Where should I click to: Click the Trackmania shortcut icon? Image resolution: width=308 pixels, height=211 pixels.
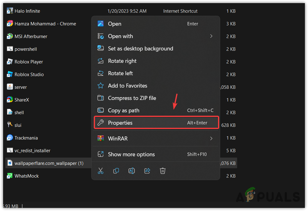tap(10, 138)
